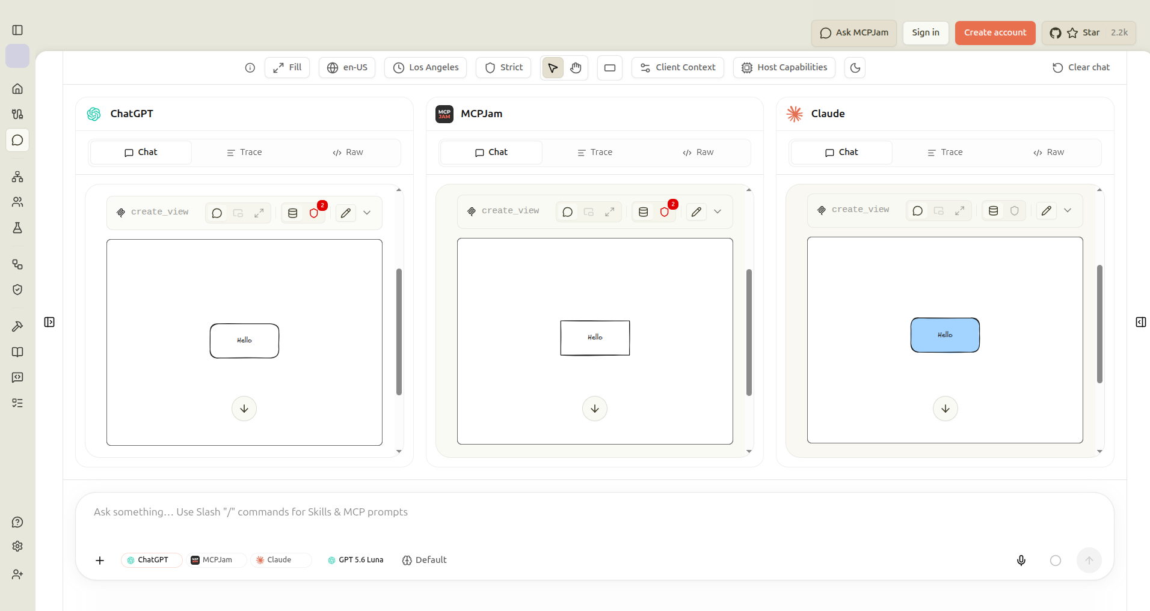
Task: Click the info icon before Fill
Action: [250, 68]
